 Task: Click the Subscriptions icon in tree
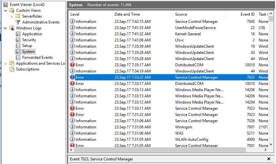click(11, 69)
